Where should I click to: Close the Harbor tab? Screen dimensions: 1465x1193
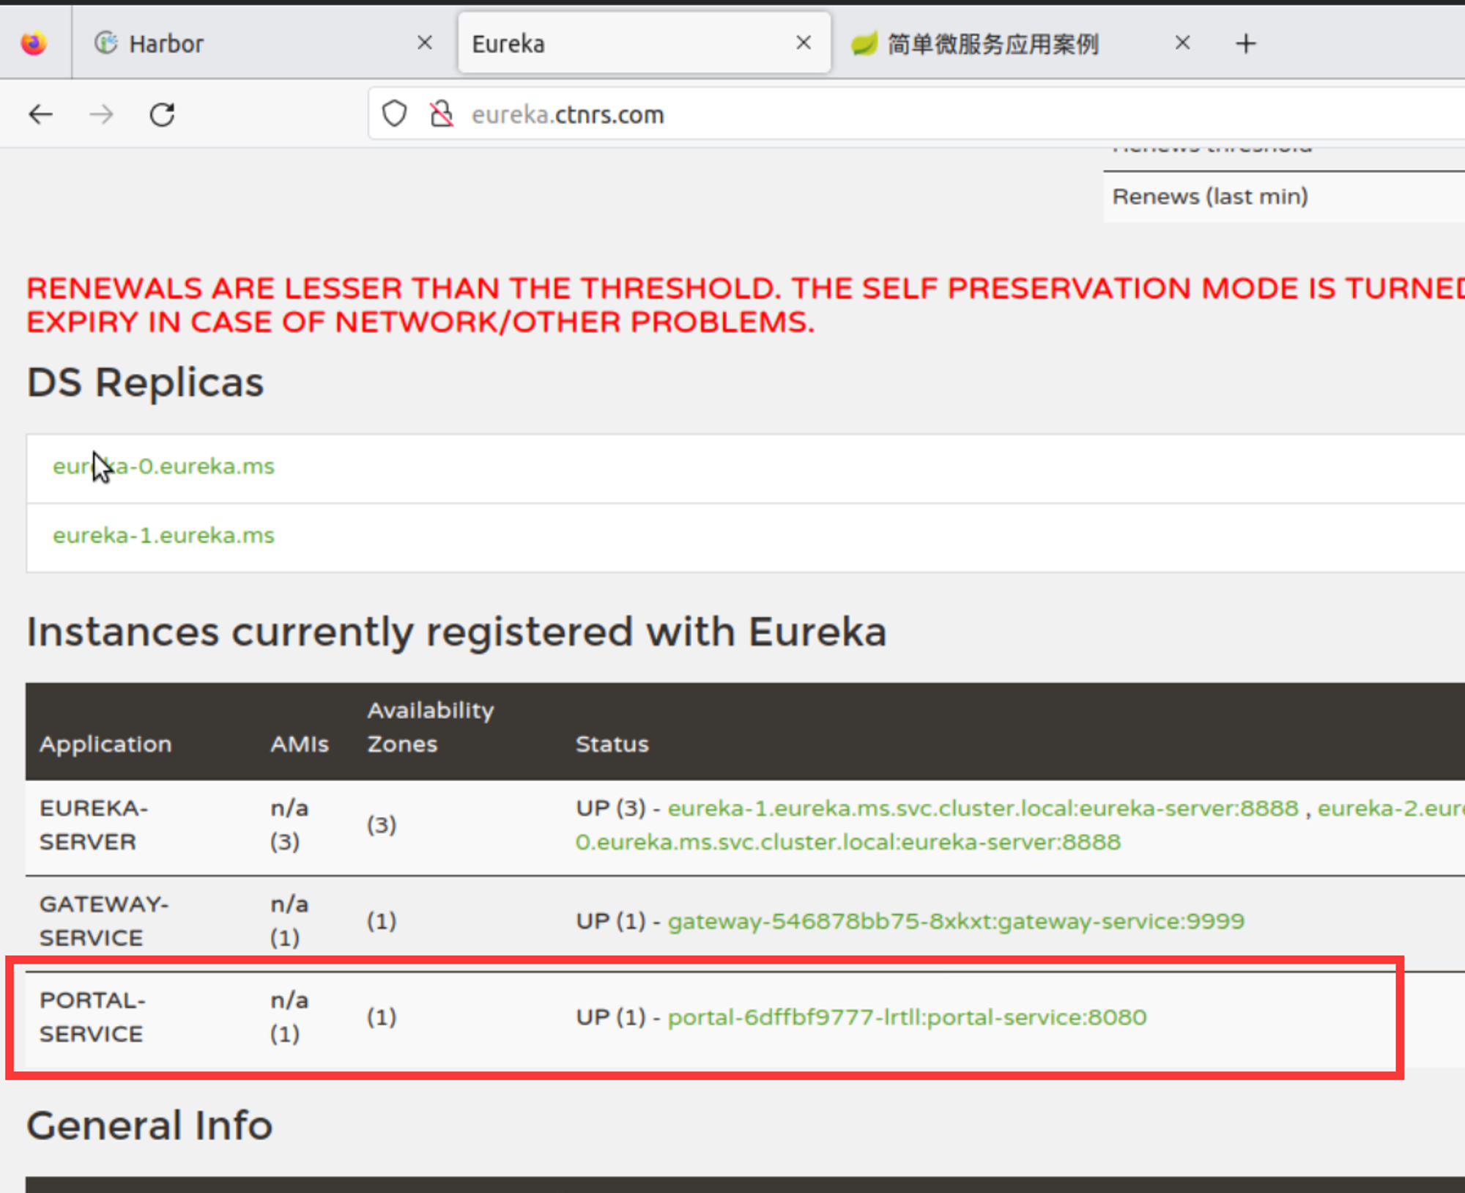coord(424,43)
